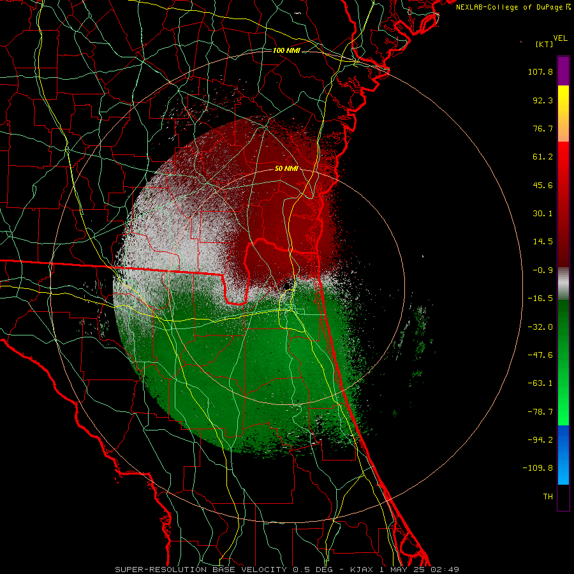Click the -109.8 legend value
Image resolution: width=574 pixels, height=574 pixels.
538,468
